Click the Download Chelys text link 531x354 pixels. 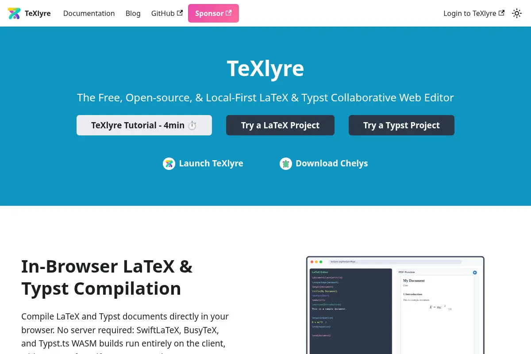(332, 163)
